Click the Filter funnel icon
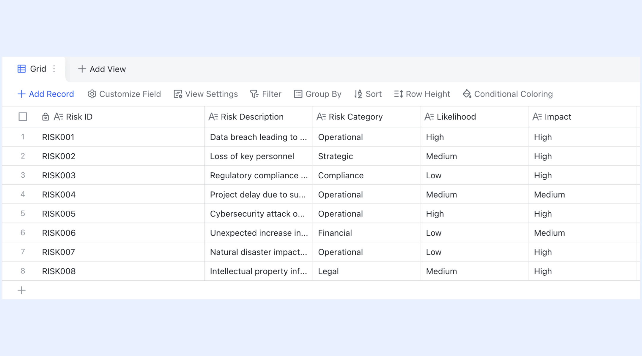The image size is (642, 356). click(254, 94)
